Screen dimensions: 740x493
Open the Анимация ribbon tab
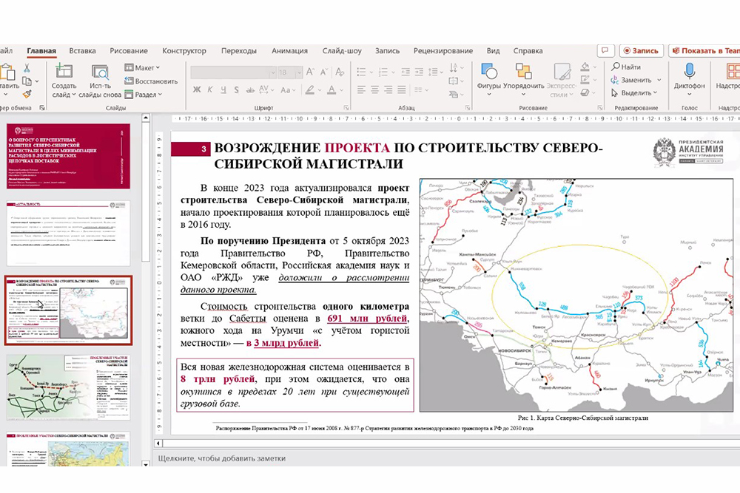[x=289, y=51]
